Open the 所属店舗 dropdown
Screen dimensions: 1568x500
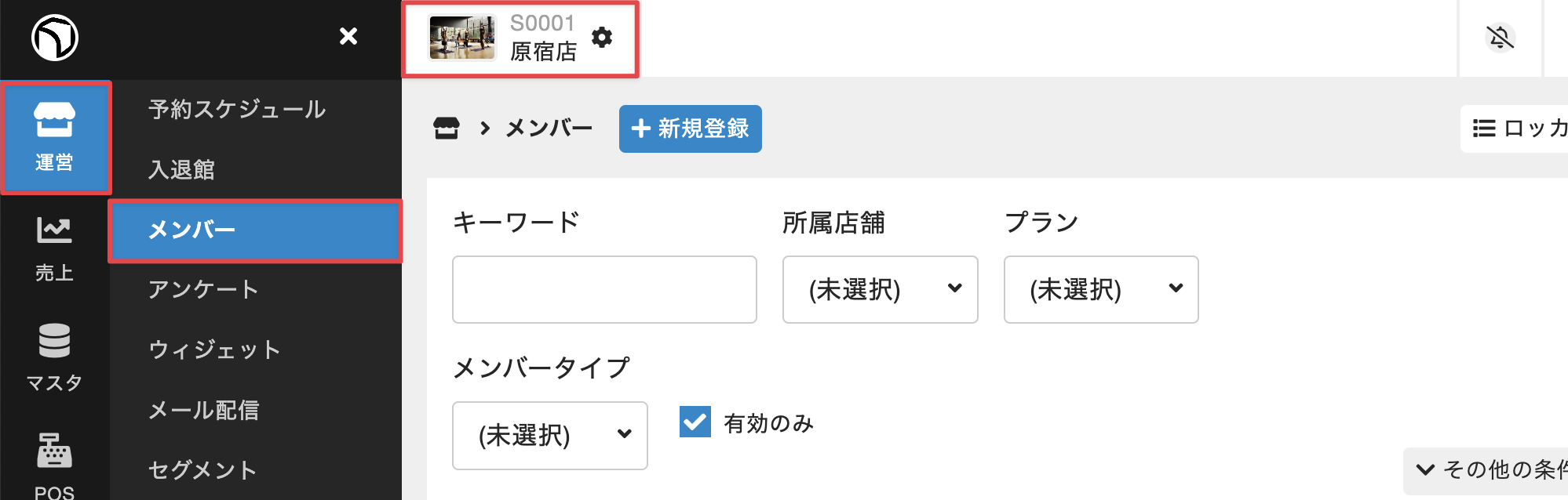pos(880,289)
